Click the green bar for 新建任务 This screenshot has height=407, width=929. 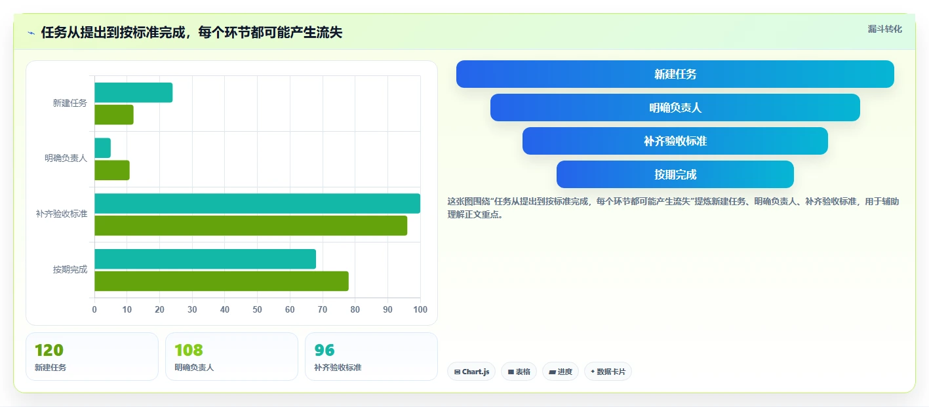(114, 115)
